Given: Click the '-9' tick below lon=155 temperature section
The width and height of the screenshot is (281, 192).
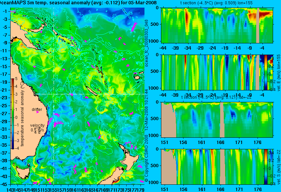Looking at the screenshot, I should pyautogui.click(x=250, y=48).
